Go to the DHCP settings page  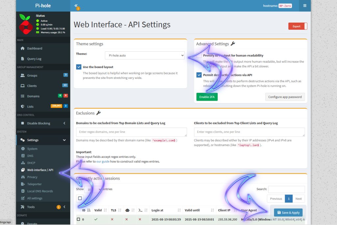pos(31,163)
